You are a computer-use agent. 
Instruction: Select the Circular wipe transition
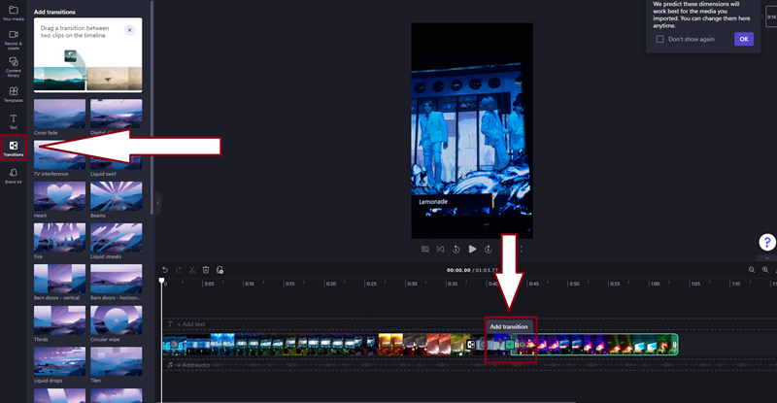pyautogui.click(x=116, y=320)
